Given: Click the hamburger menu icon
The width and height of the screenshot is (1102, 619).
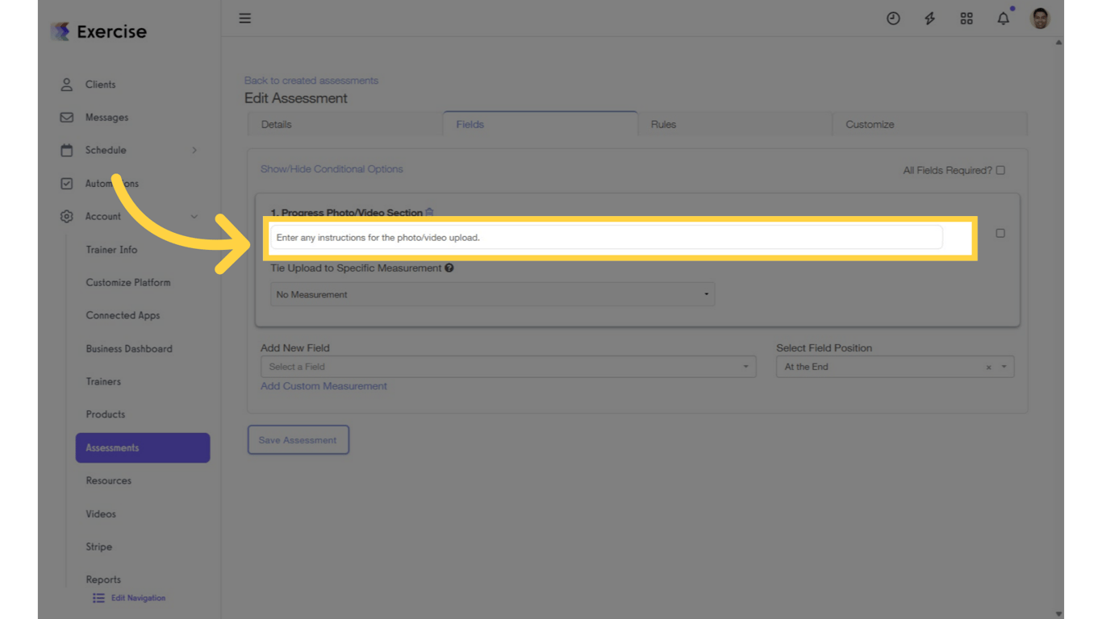Looking at the screenshot, I should (x=245, y=18).
